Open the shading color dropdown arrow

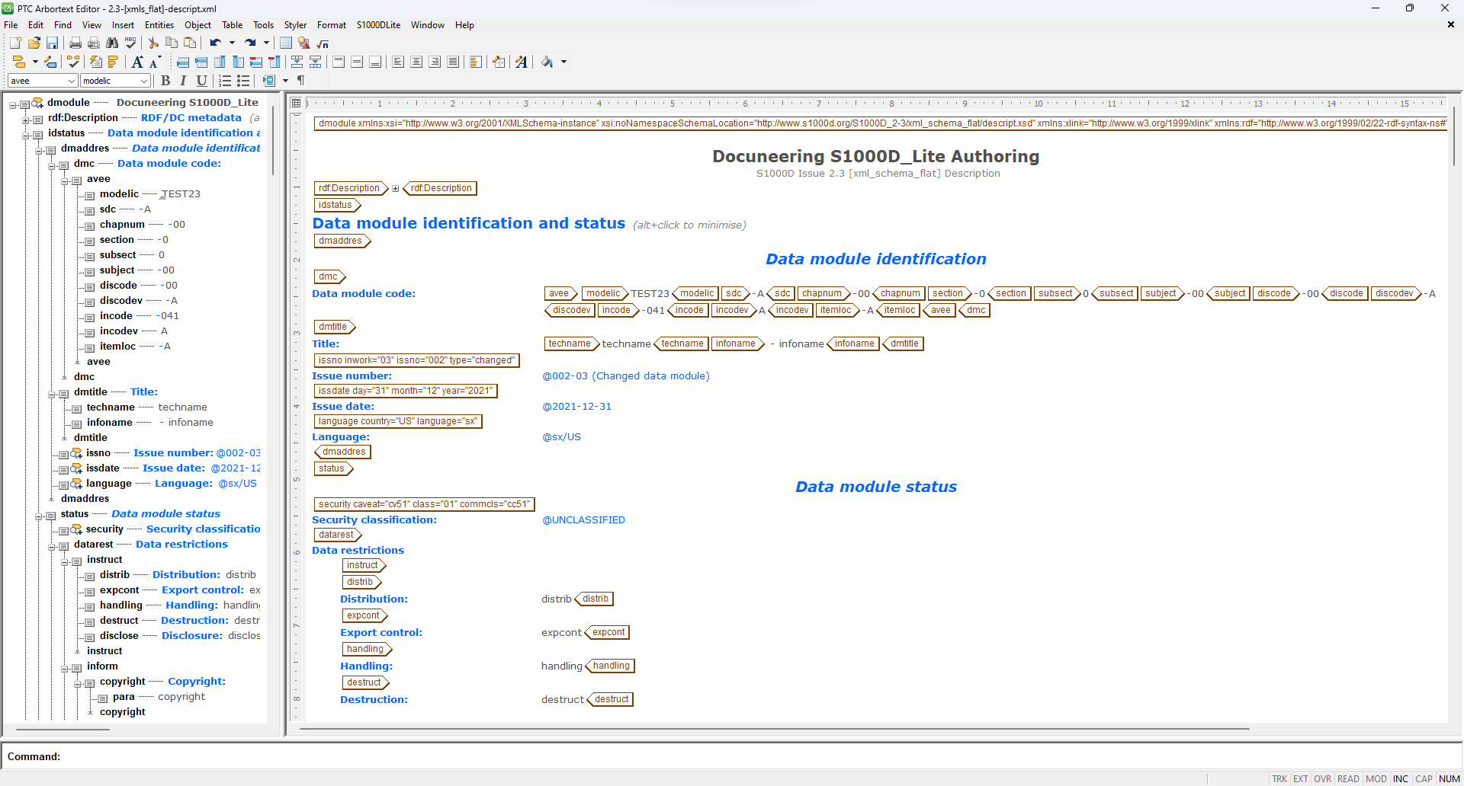(x=564, y=62)
